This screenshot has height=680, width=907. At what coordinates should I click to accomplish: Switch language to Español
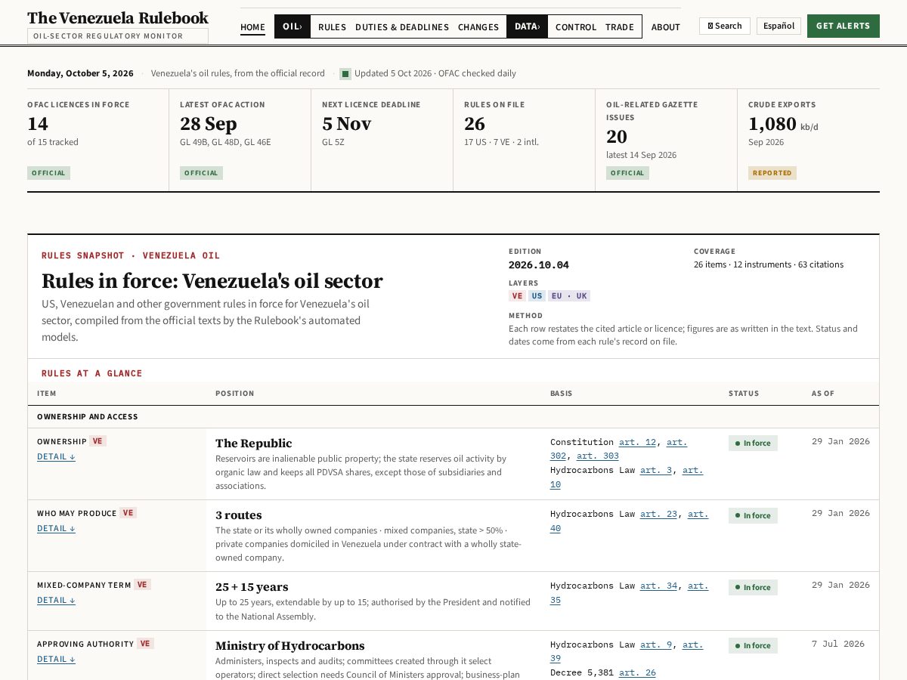pyautogui.click(x=779, y=26)
